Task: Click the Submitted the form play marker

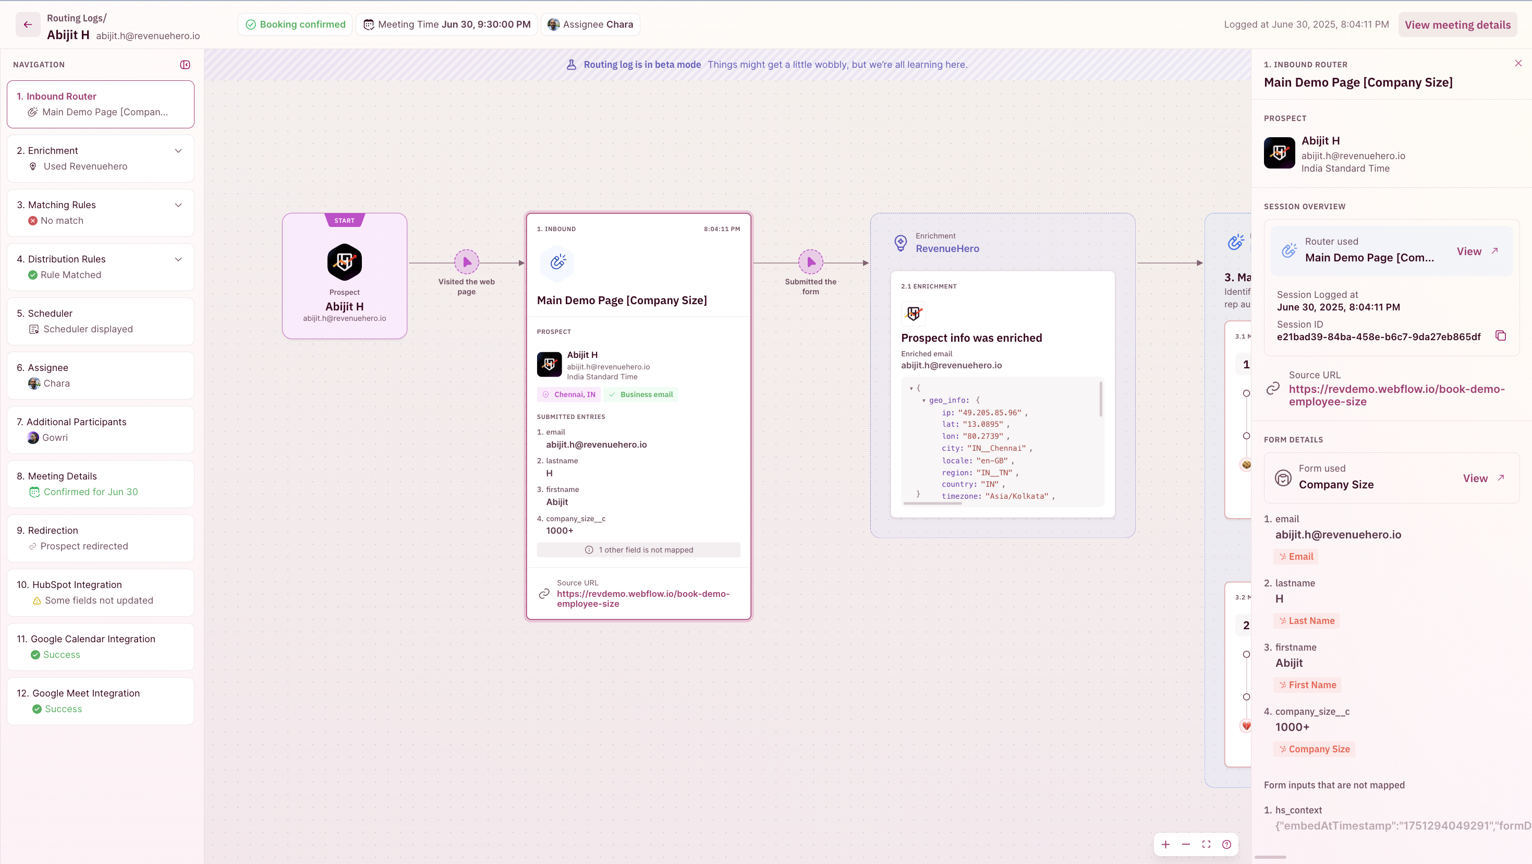Action: (811, 262)
